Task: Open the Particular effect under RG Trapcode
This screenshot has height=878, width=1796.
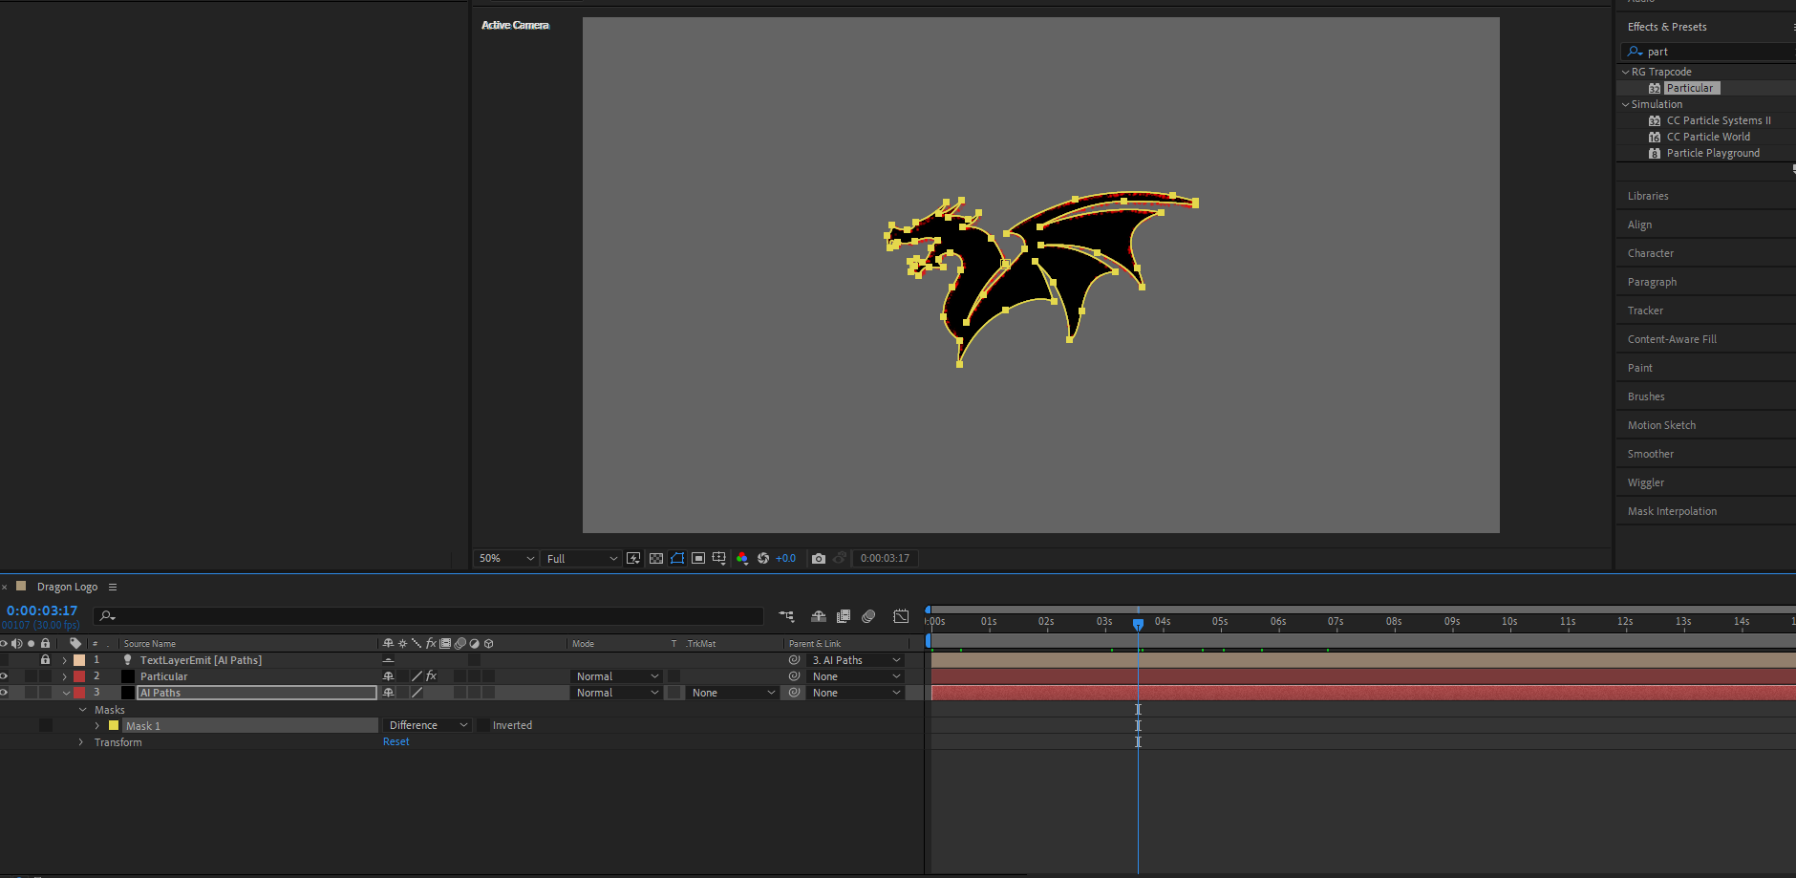Action: 1690,87
